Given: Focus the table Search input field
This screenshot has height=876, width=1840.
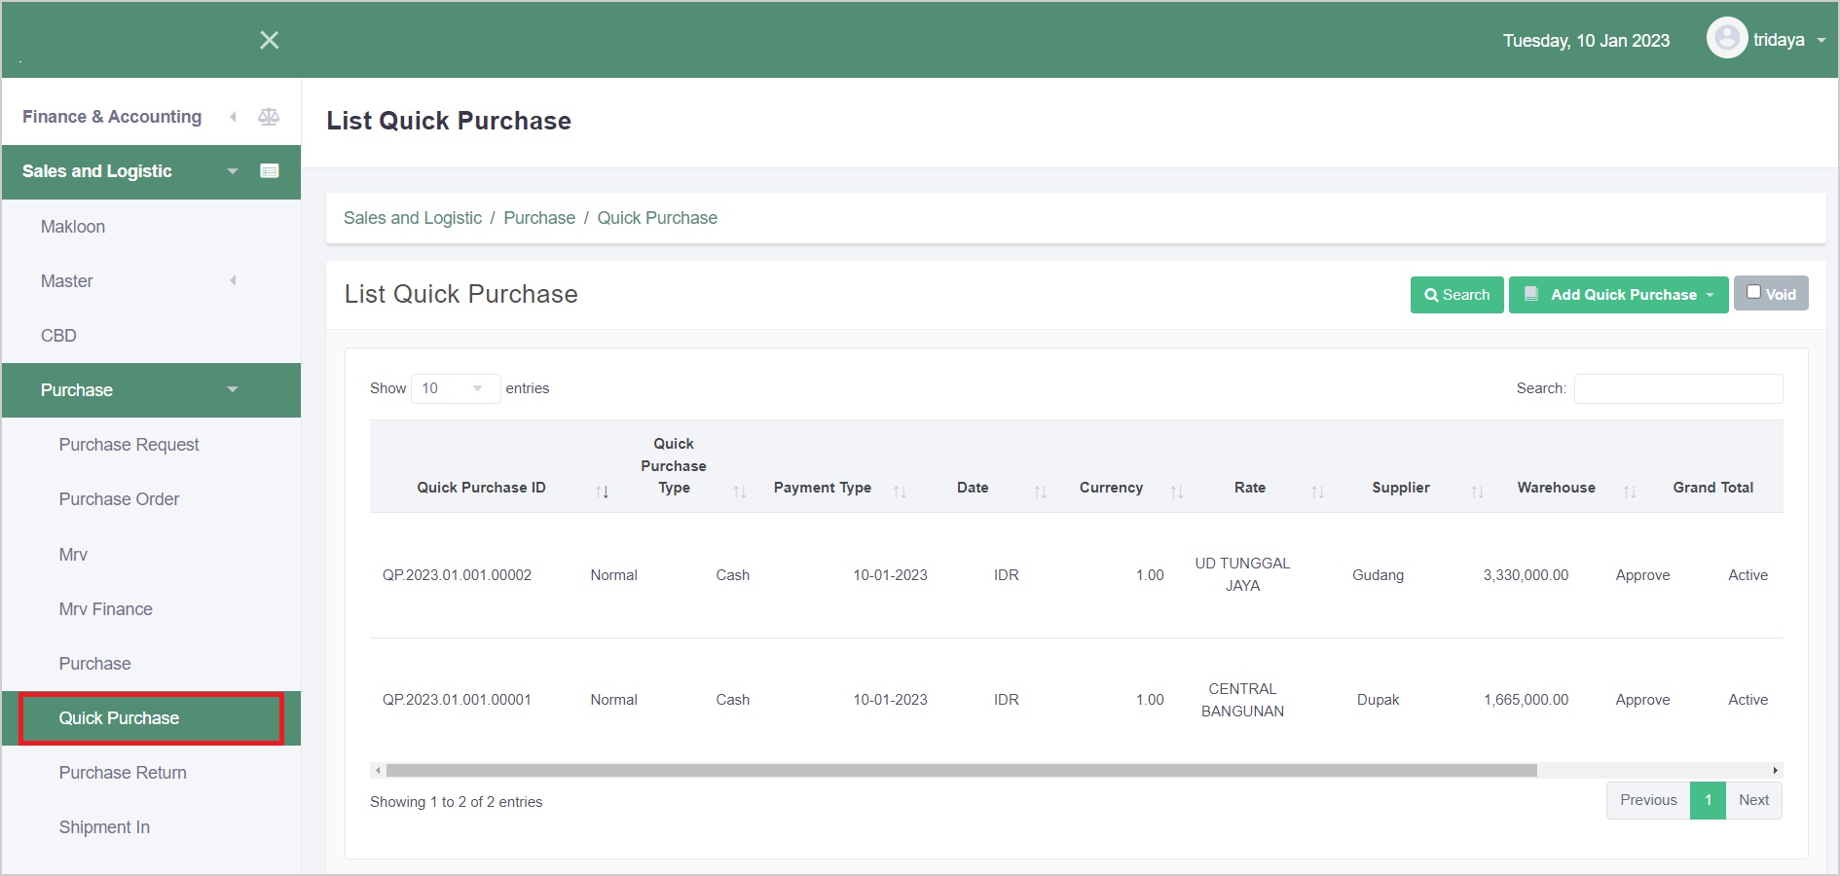Looking at the screenshot, I should 1677,388.
